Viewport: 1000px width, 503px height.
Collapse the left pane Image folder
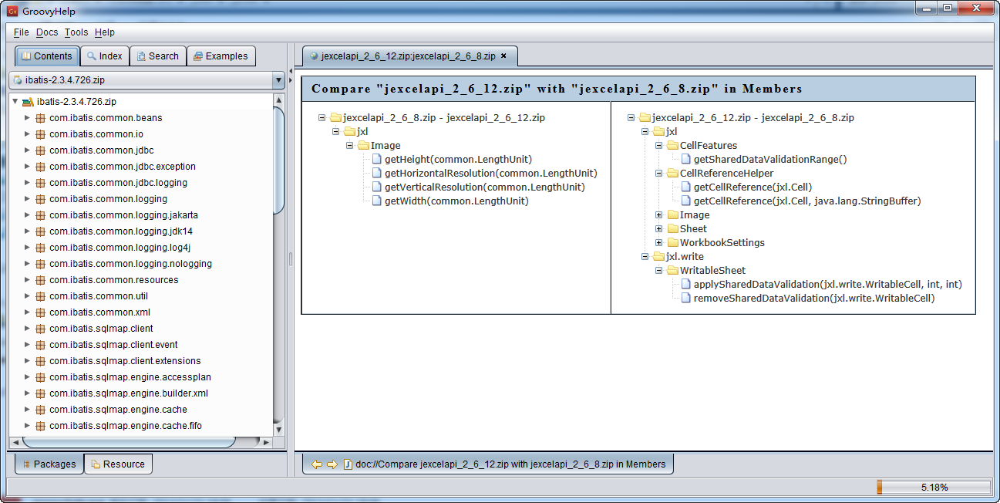coord(349,146)
